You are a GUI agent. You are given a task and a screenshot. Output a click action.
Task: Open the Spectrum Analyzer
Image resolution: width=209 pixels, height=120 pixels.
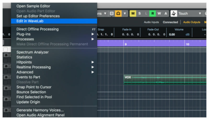[32, 52]
